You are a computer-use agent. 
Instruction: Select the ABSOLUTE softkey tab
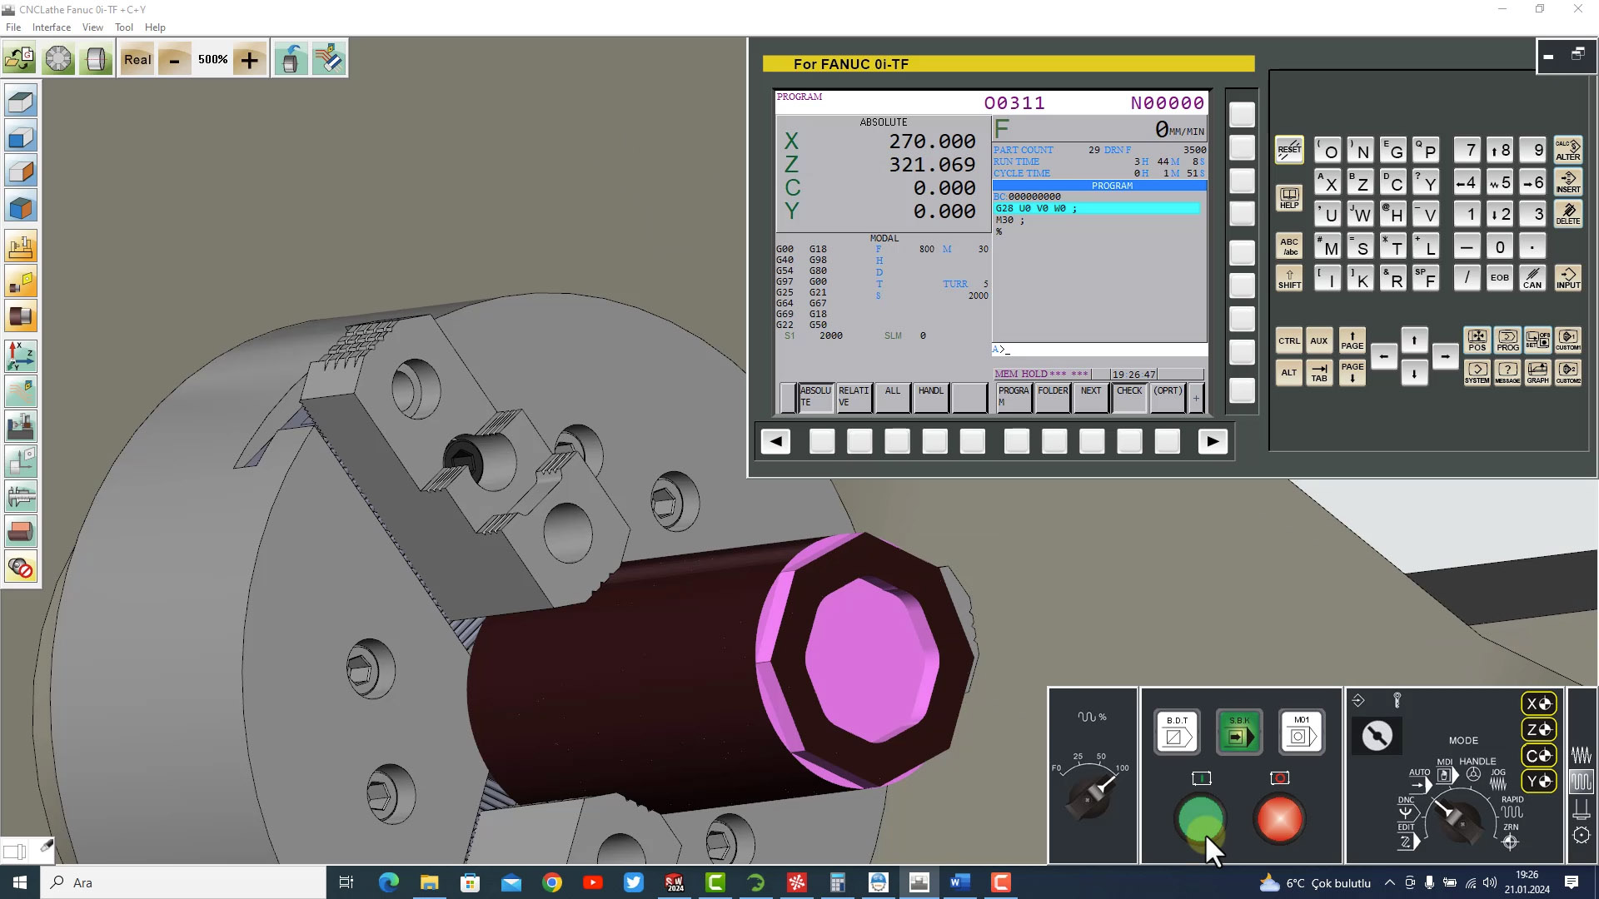pos(815,397)
